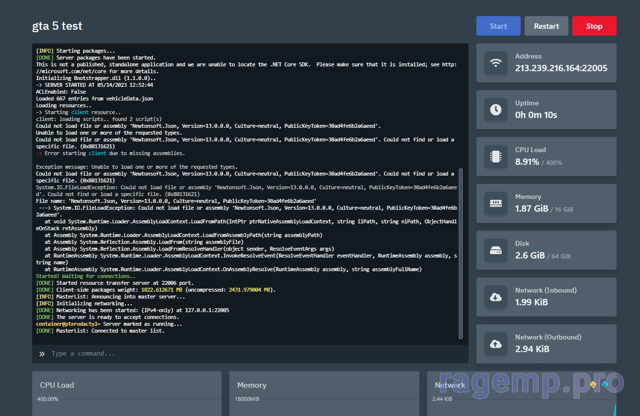The image size is (640, 416).
Task: Click the Loading resources.. console line
Action: (x=64, y=105)
